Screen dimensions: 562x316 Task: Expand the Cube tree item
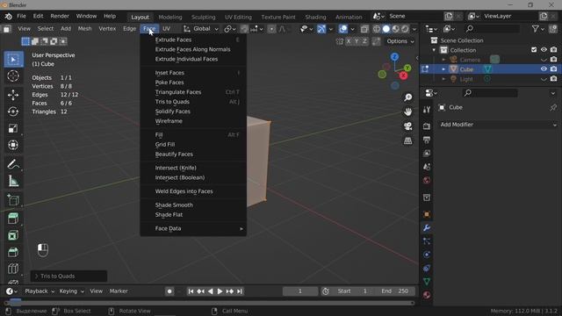(443, 69)
